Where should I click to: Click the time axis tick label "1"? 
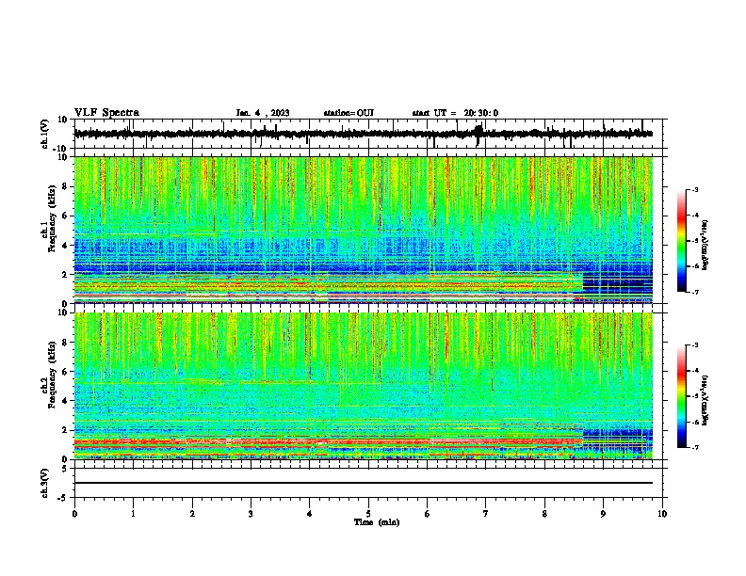pos(134,513)
